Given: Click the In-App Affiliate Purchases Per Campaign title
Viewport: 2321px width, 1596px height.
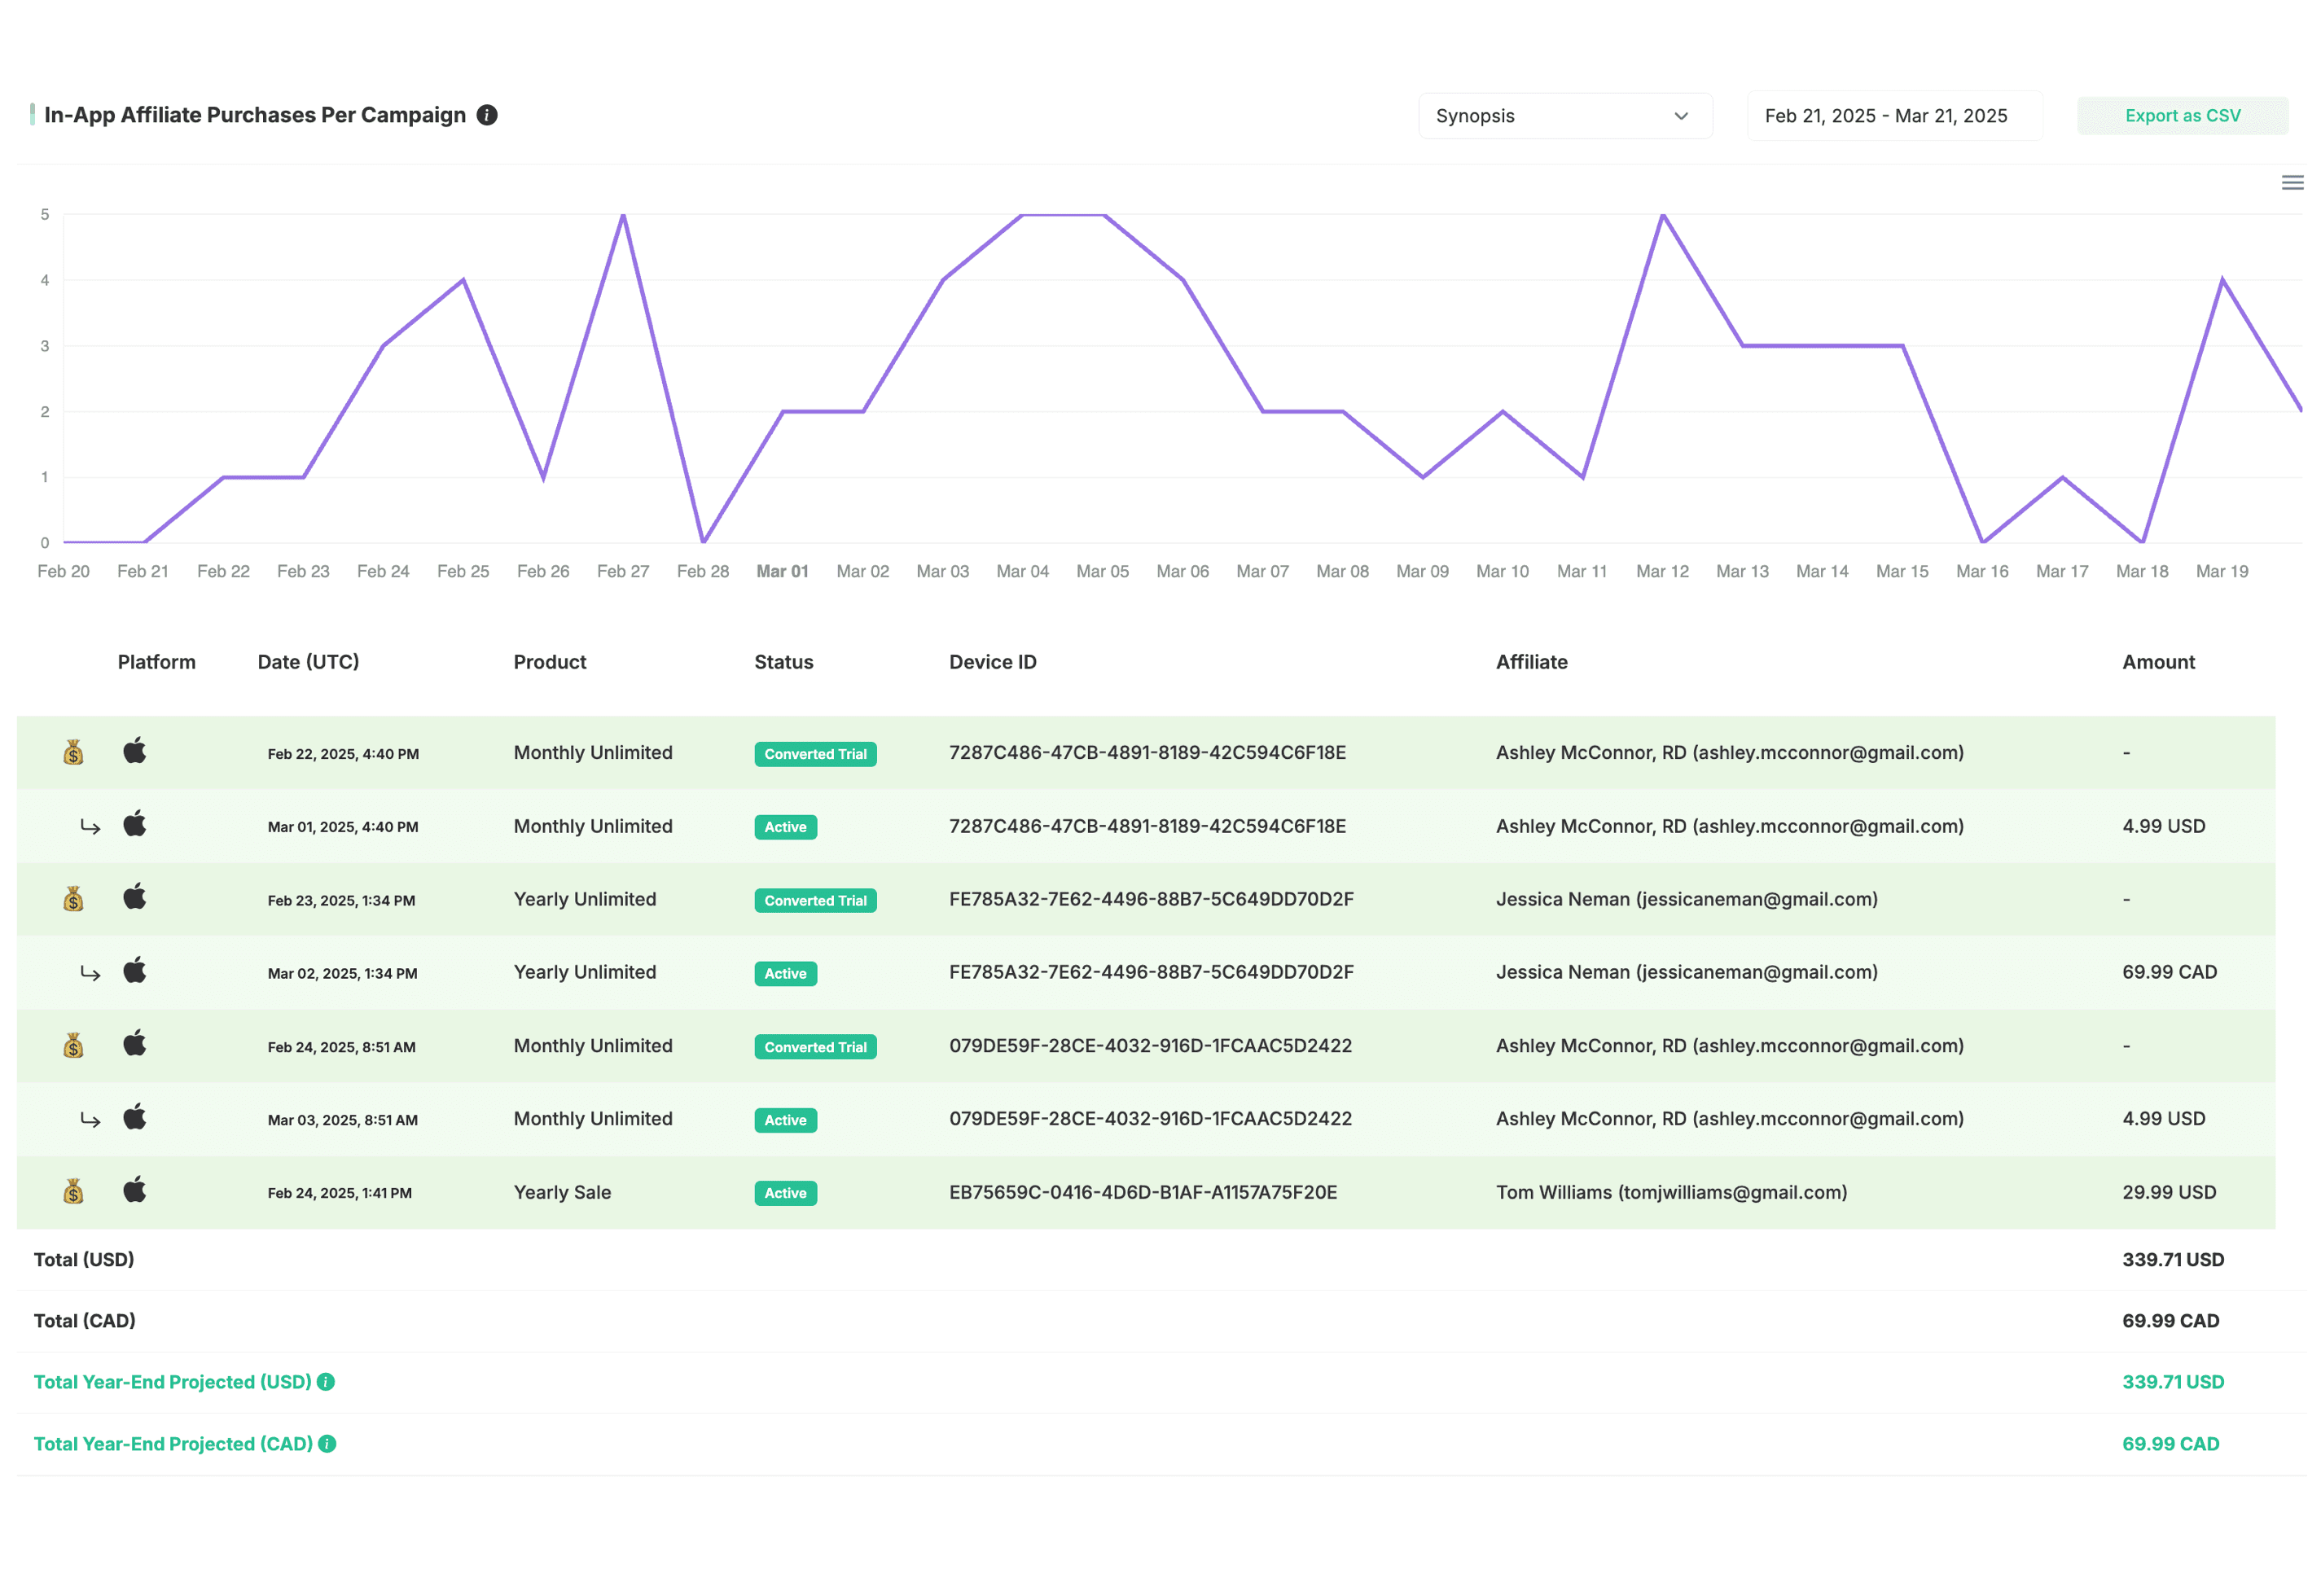Looking at the screenshot, I should click(x=255, y=115).
